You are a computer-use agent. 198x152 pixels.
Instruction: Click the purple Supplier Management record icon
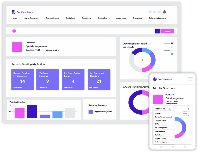pos(91,111)
